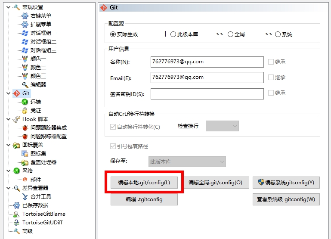Image resolution: width=331 pixels, height=239 pixels.
Task: Open 凭证 settings page
Action: (35, 110)
